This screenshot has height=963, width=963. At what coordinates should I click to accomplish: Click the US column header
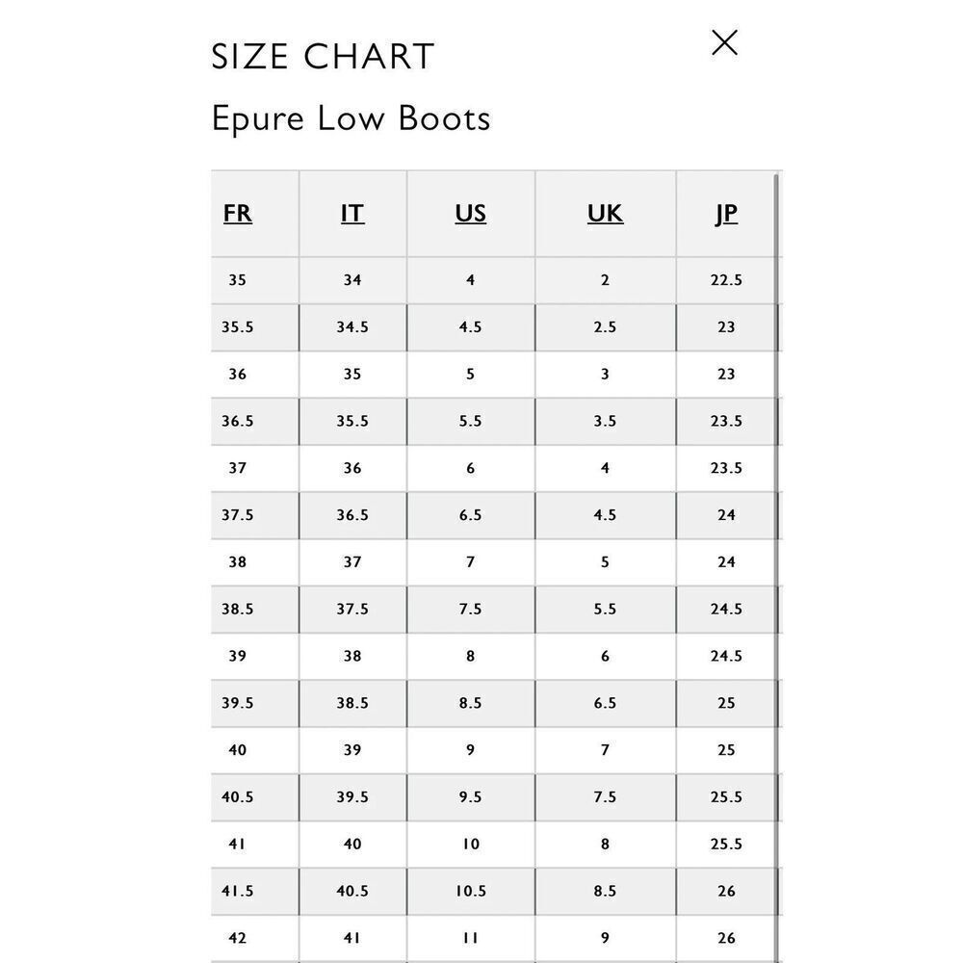471,213
